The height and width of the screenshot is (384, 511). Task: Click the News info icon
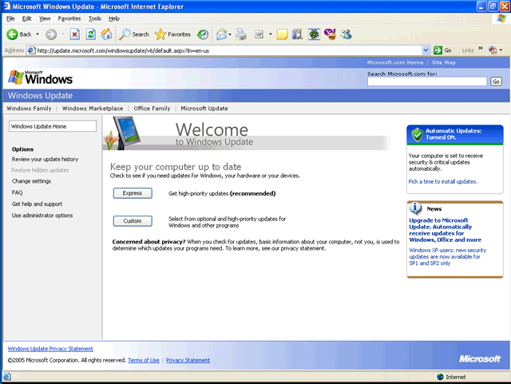415,208
